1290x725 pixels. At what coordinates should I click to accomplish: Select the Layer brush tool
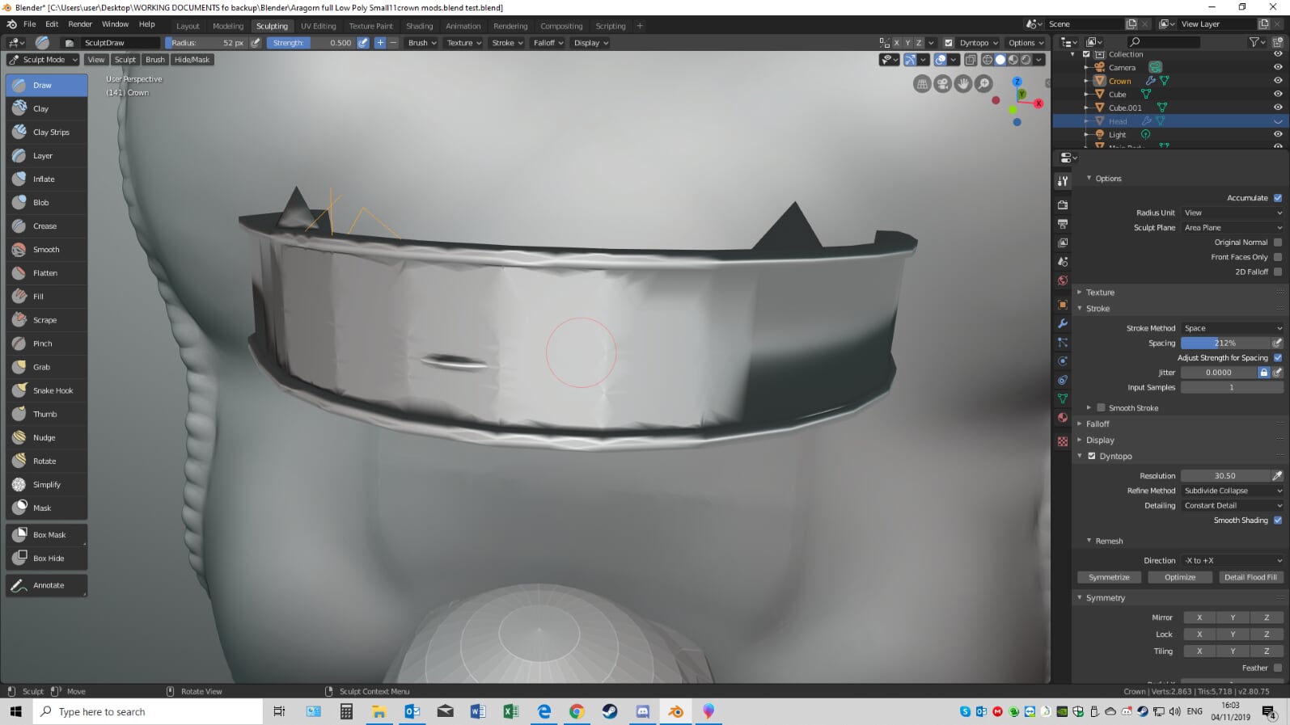click(47, 155)
